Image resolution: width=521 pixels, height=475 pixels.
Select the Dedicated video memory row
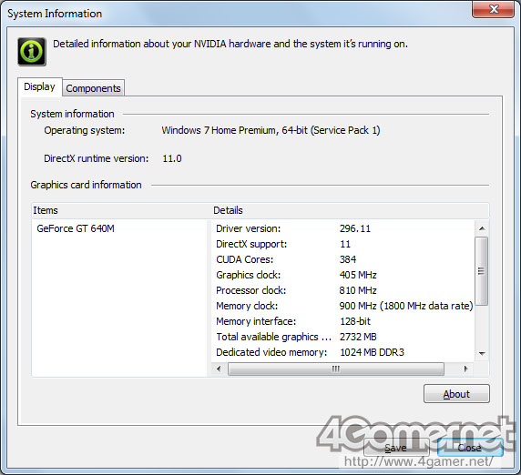pyautogui.click(x=342, y=352)
